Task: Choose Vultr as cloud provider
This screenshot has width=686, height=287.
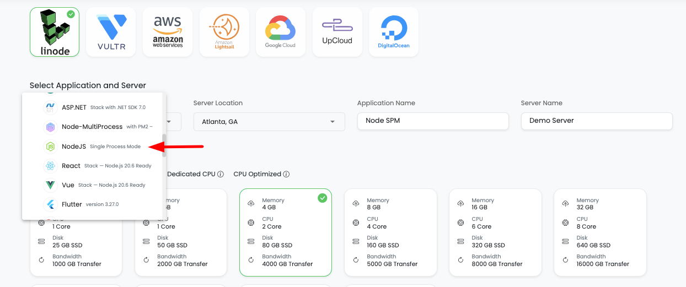Action: tap(111, 32)
